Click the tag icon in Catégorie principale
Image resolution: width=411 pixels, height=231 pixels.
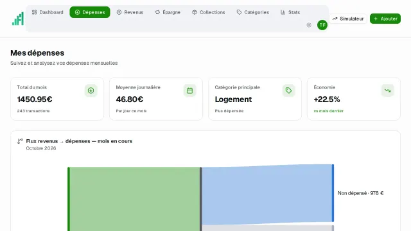288,90
